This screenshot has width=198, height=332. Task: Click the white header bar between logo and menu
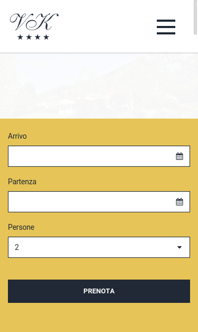pyautogui.click(x=108, y=26)
